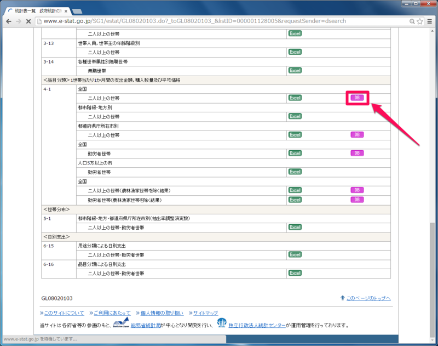
Task: Select the 5-1 table number cell
Action: click(59, 223)
